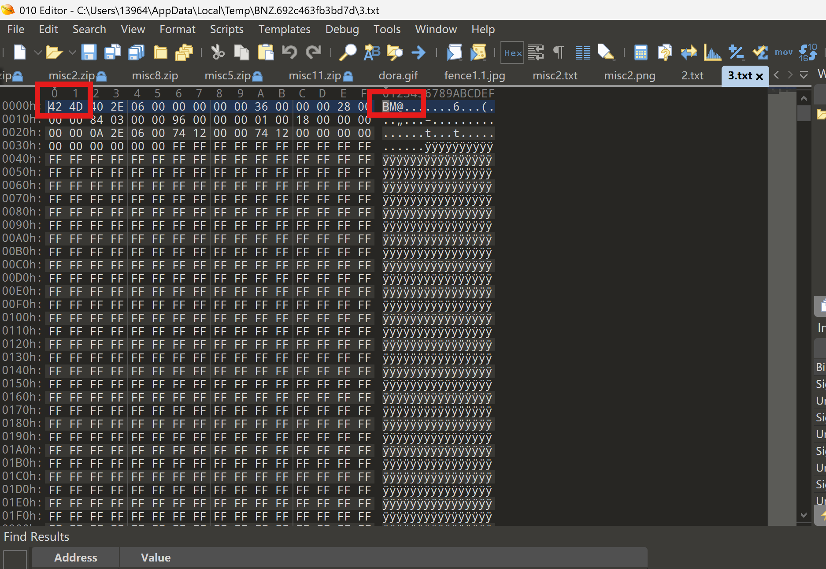
Task: Open the Templates menu
Action: pos(285,30)
